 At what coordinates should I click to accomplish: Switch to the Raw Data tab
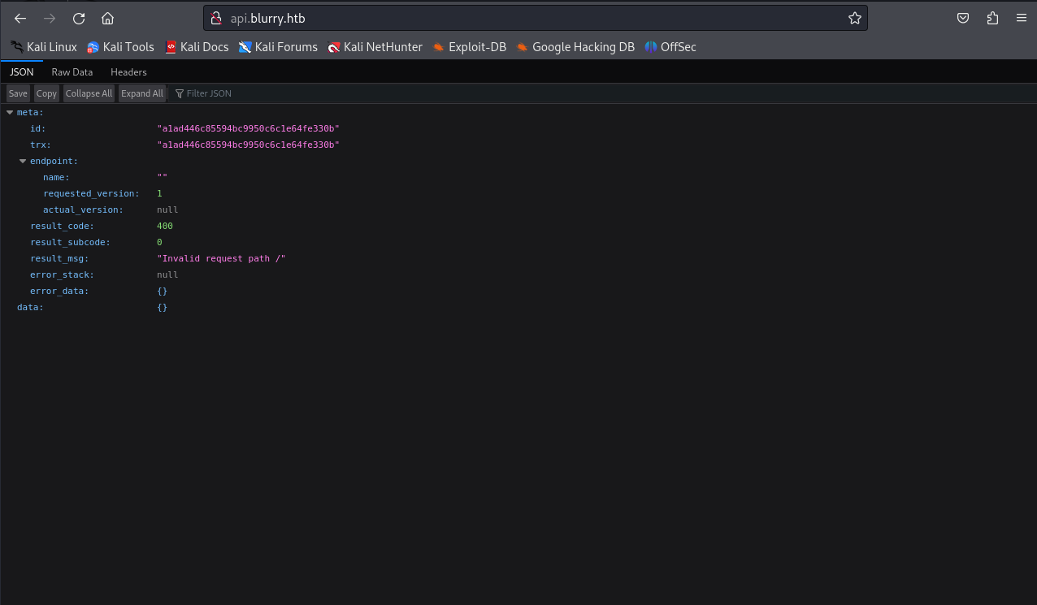72,72
